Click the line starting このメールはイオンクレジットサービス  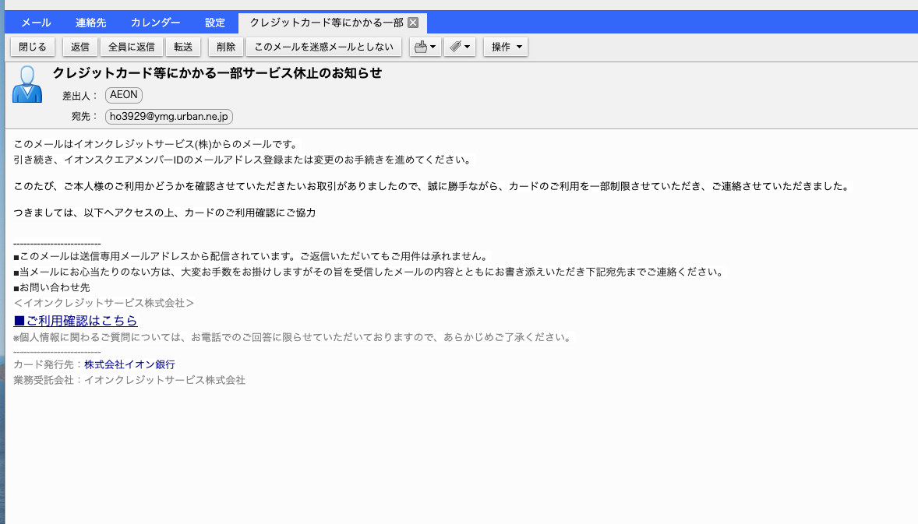(x=157, y=144)
